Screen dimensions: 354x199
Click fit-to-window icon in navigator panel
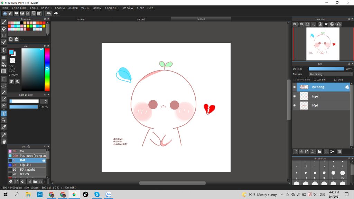[x=308, y=24]
